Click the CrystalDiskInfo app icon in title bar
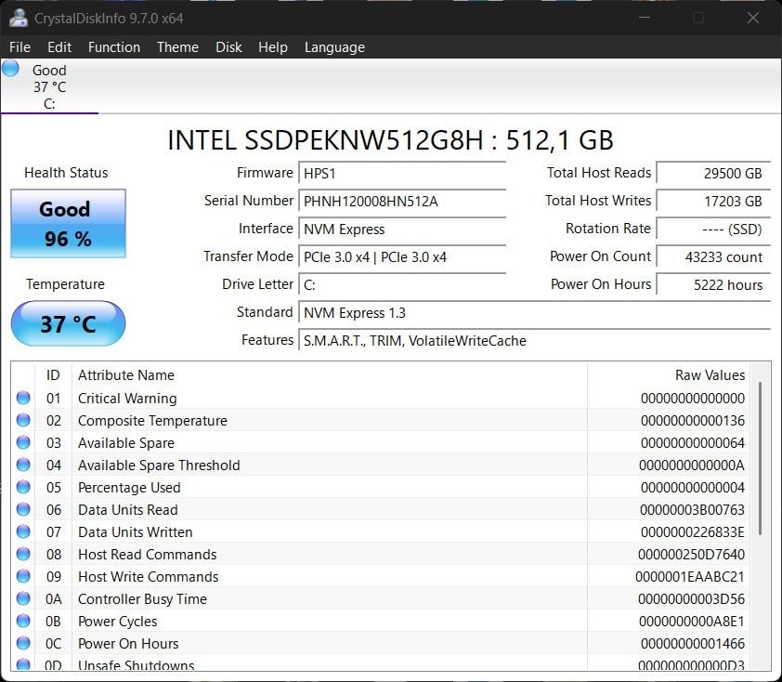782x682 pixels. point(19,18)
